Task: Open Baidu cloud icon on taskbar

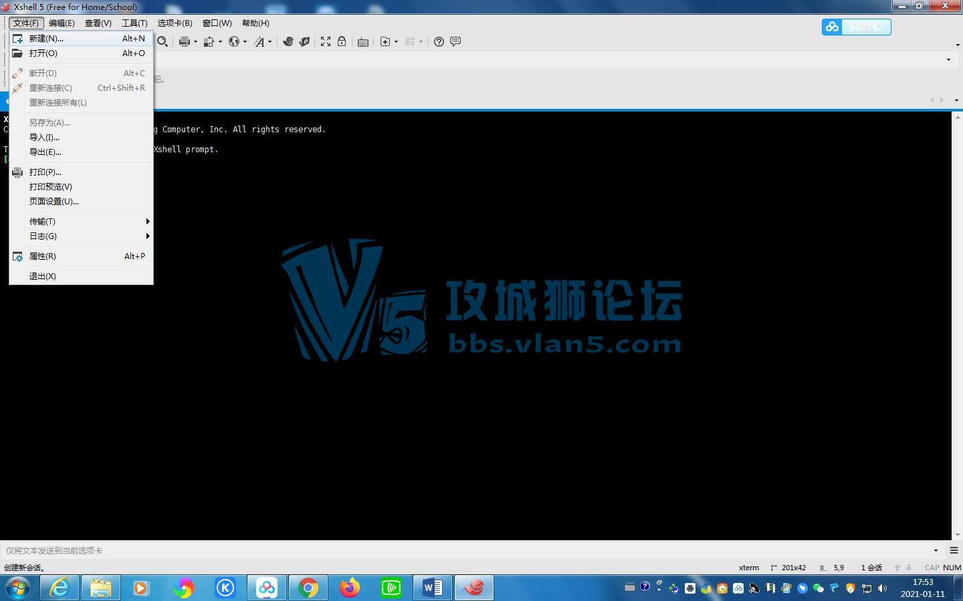Action: point(267,588)
